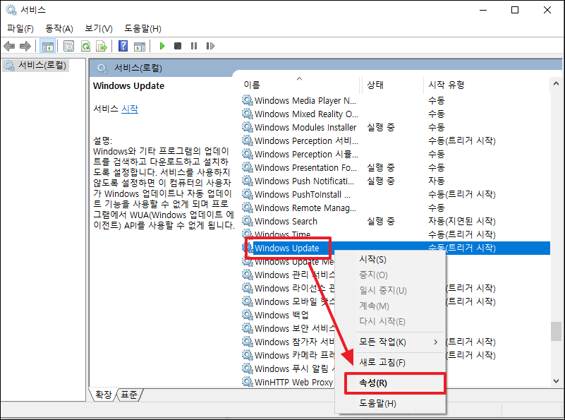Click 자동(지연된 시작) startup type cell
The height and width of the screenshot is (420, 565).
[x=462, y=221]
